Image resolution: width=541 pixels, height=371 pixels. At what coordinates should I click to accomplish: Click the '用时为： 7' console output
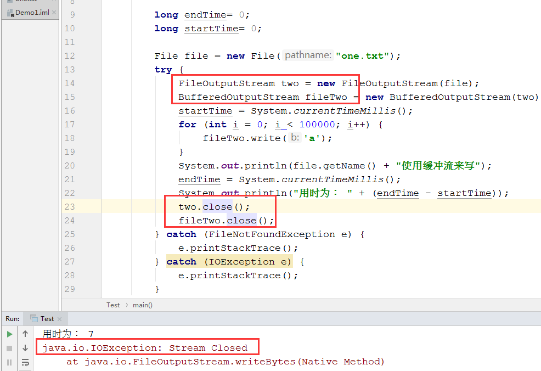(x=68, y=334)
